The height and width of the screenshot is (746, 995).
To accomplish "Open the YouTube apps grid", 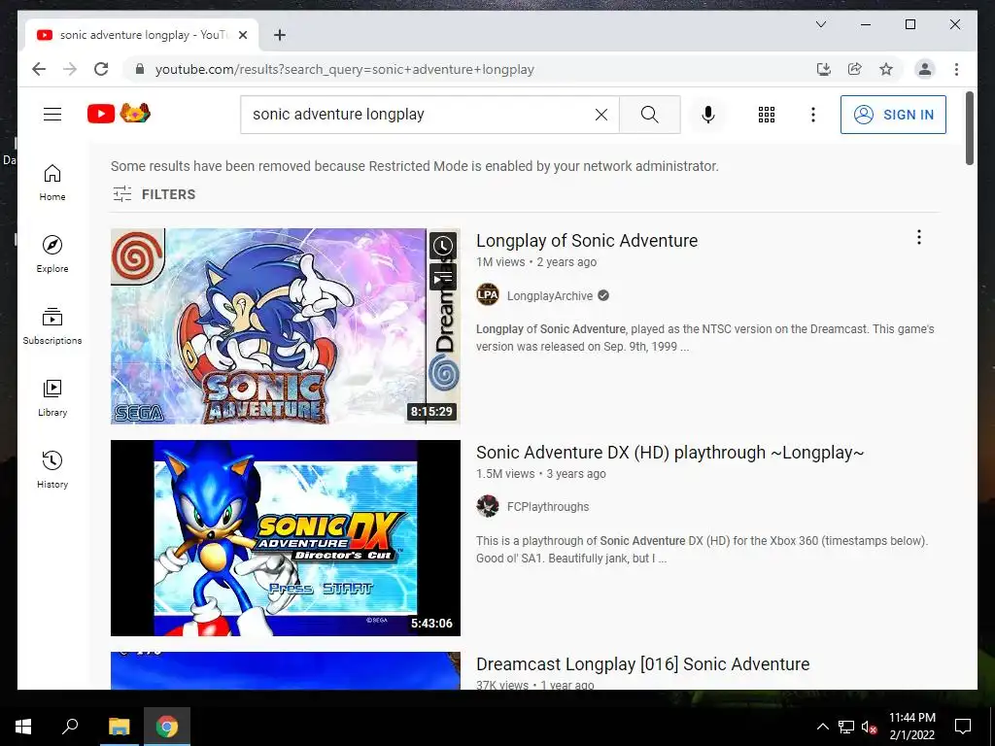I will pyautogui.click(x=767, y=115).
